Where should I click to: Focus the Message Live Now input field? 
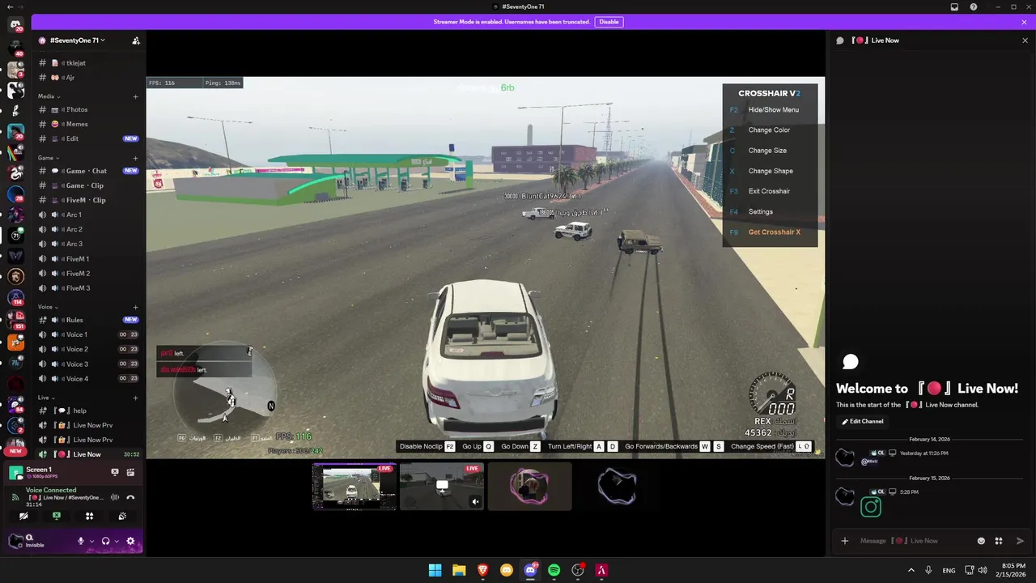[x=915, y=541]
